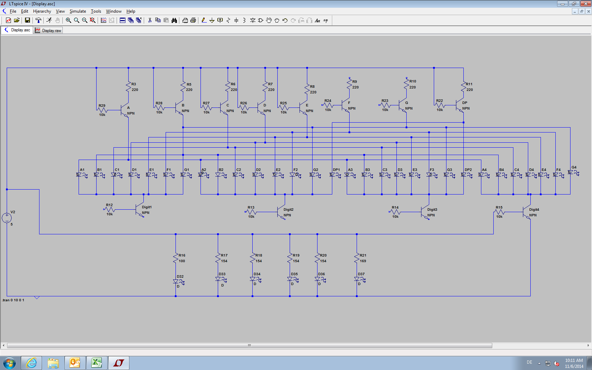This screenshot has width=592, height=370.
Task: Zoom out using the minus magnifier
Action: [x=85, y=20]
